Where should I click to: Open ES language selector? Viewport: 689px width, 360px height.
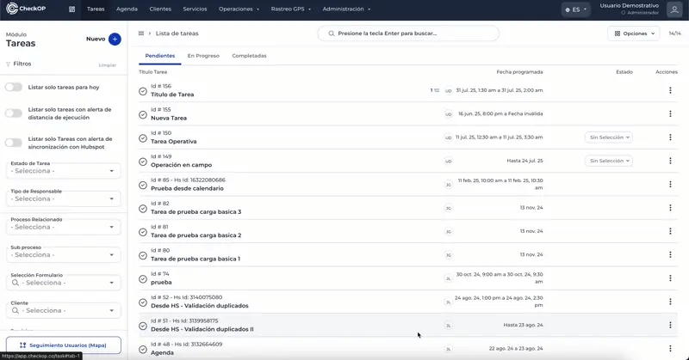(x=575, y=9)
